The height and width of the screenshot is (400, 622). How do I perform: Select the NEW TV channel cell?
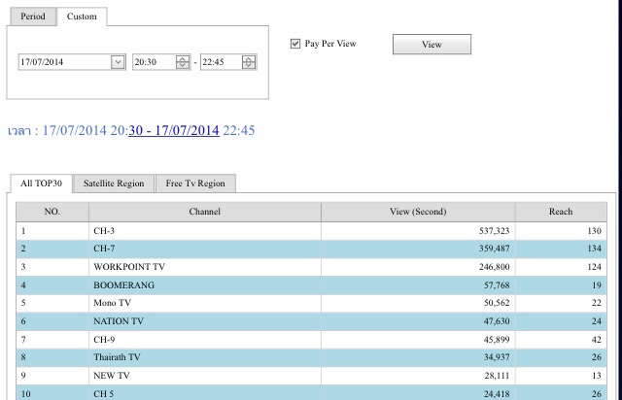(205, 376)
